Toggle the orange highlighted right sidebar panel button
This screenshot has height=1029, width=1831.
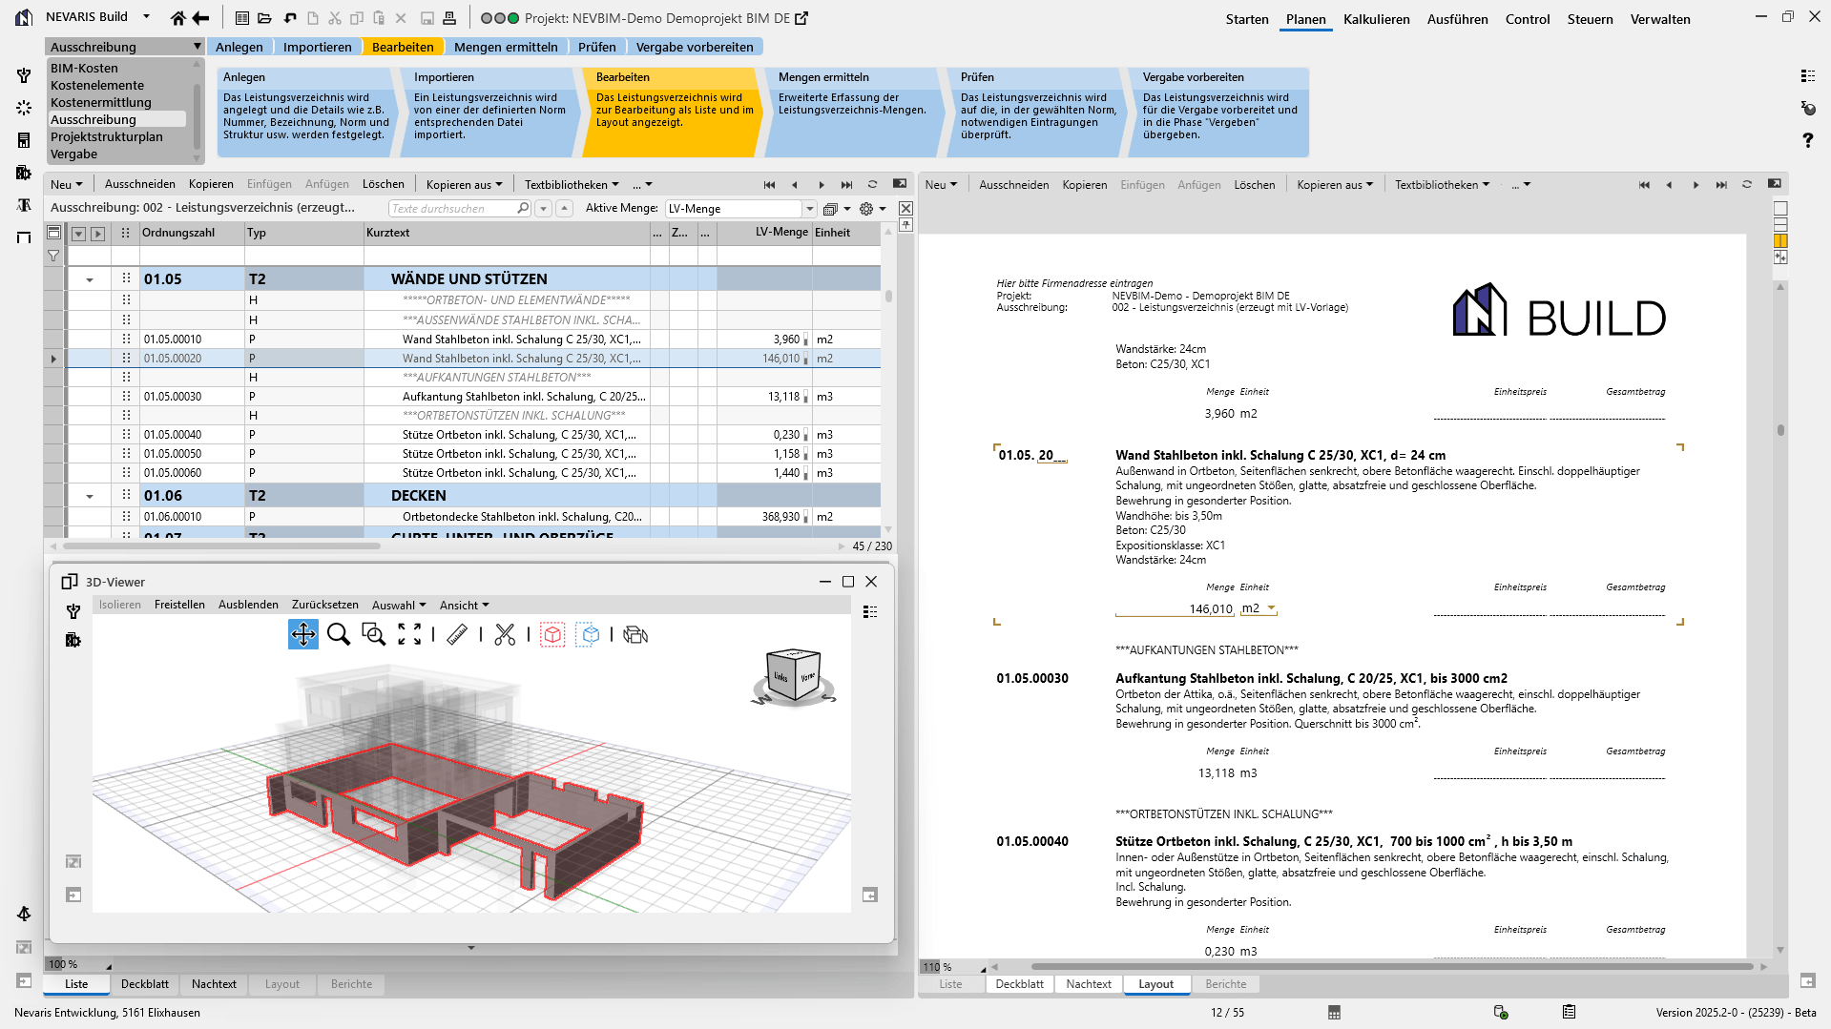pyautogui.click(x=1780, y=241)
